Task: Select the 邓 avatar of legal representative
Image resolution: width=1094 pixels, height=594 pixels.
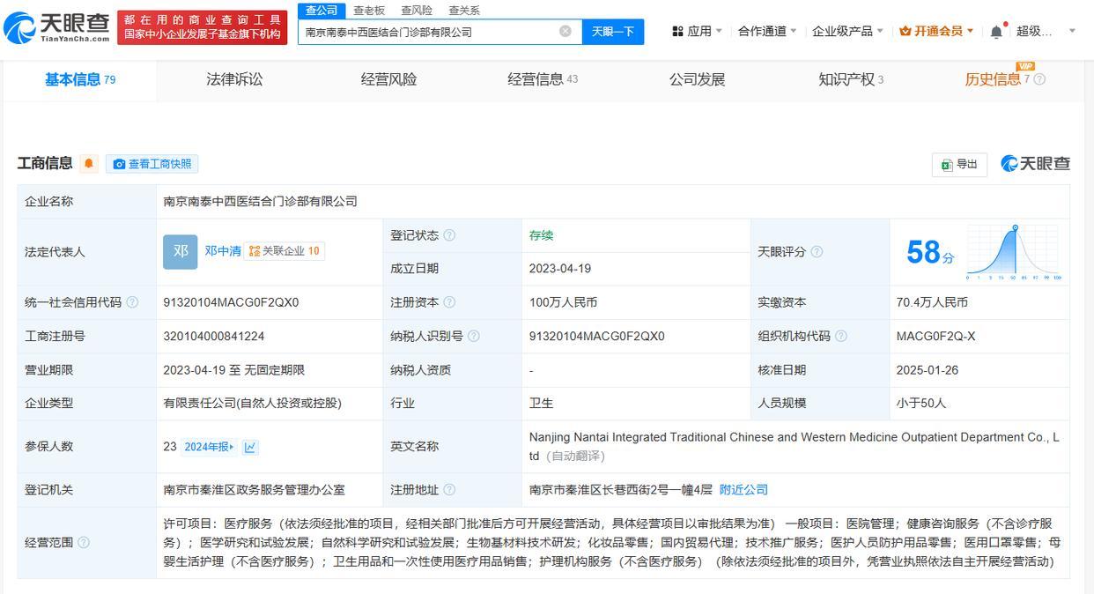Action: click(181, 252)
